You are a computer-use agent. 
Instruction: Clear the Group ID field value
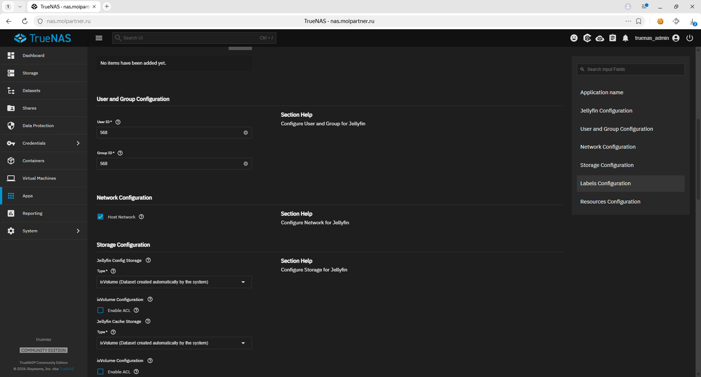pos(245,164)
